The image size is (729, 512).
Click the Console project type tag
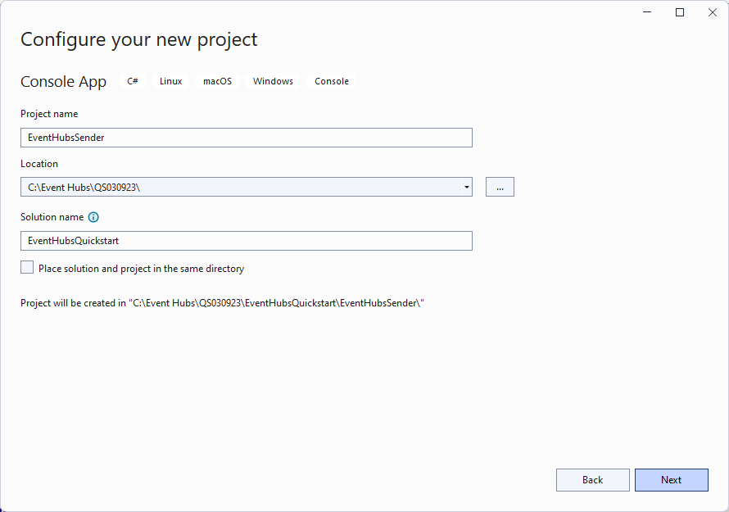[332, 81]
